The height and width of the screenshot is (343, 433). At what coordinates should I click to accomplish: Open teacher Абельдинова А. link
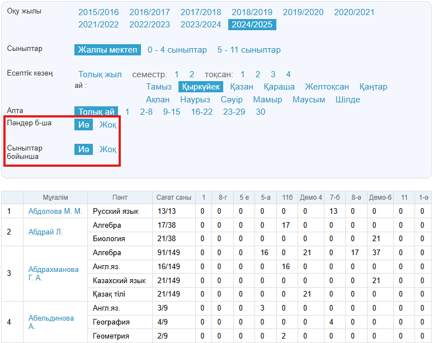point(51,322)
